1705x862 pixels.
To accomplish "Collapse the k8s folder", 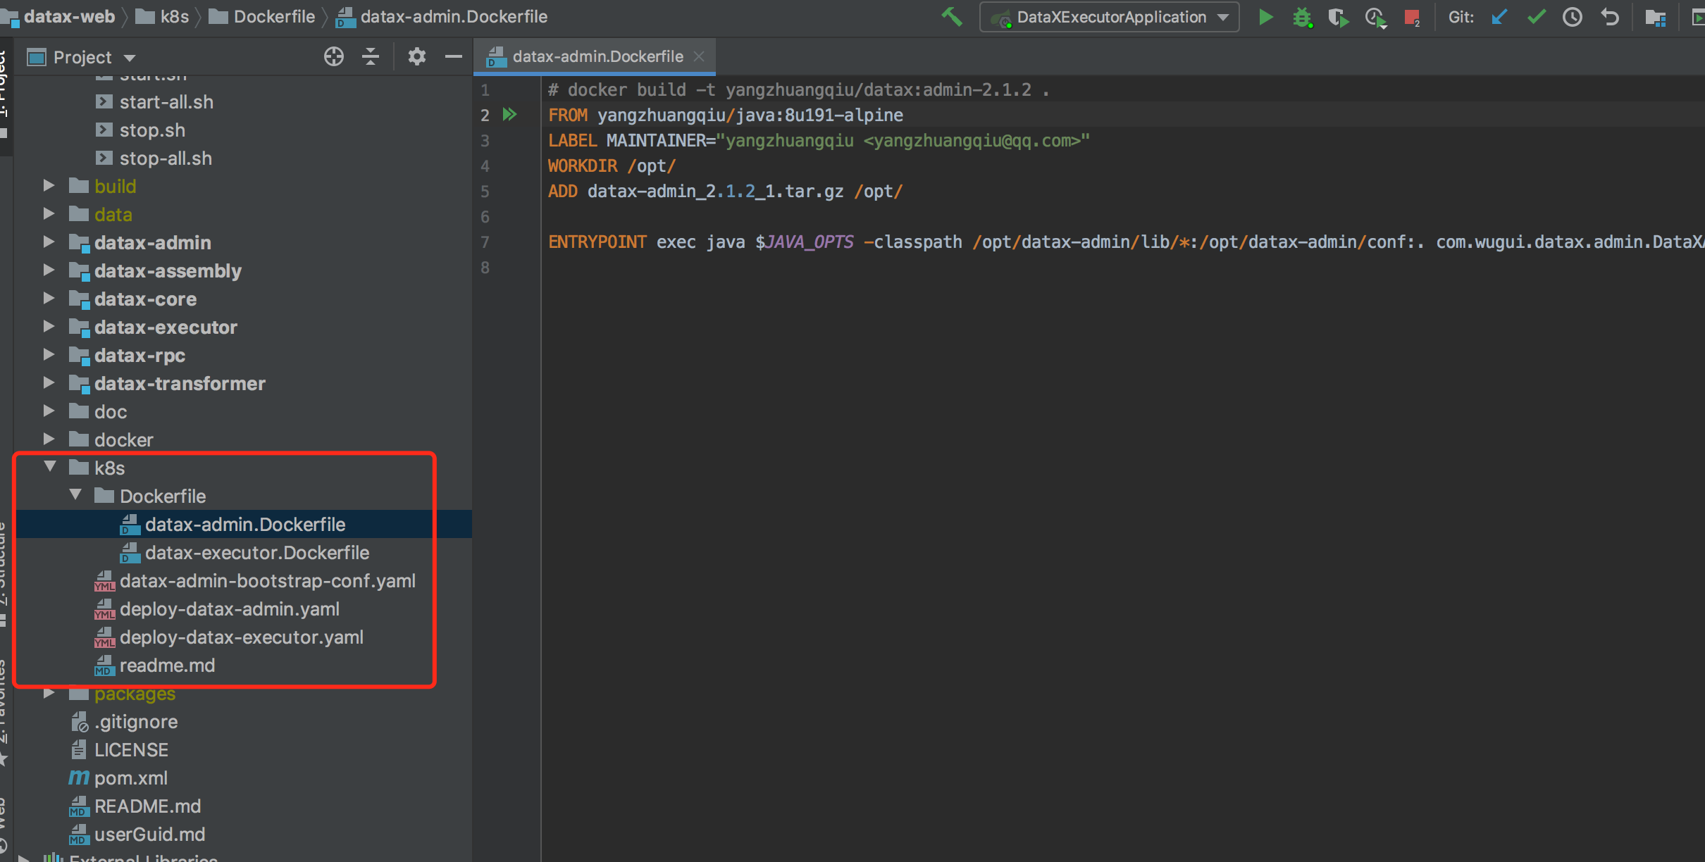I will pos(49,466).
